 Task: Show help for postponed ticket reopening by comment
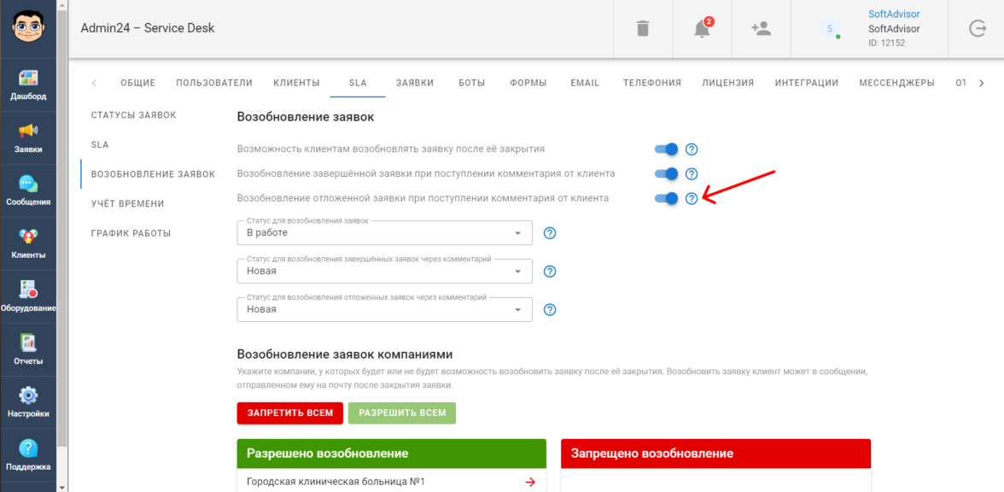(692, 198)
